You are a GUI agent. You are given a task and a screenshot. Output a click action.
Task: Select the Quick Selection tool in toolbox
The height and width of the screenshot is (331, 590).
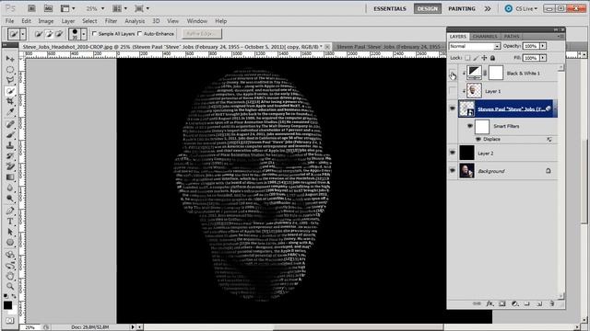pyautogui.click(x=10, y=91)
